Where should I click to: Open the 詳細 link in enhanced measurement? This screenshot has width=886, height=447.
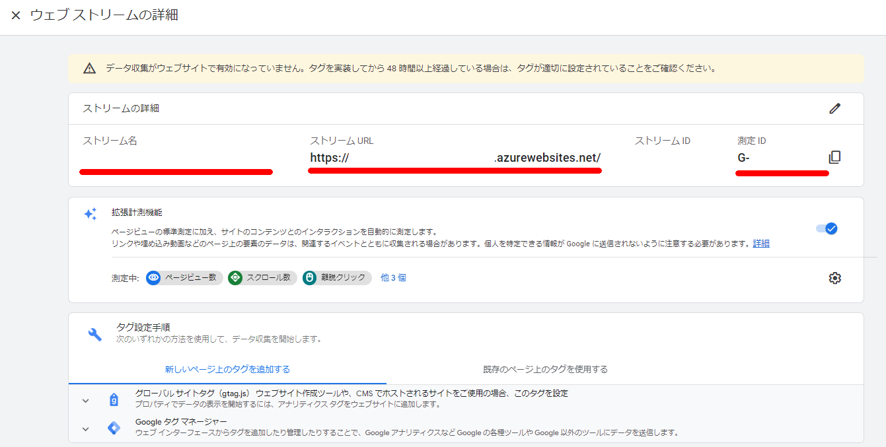(x=761, y=244)
